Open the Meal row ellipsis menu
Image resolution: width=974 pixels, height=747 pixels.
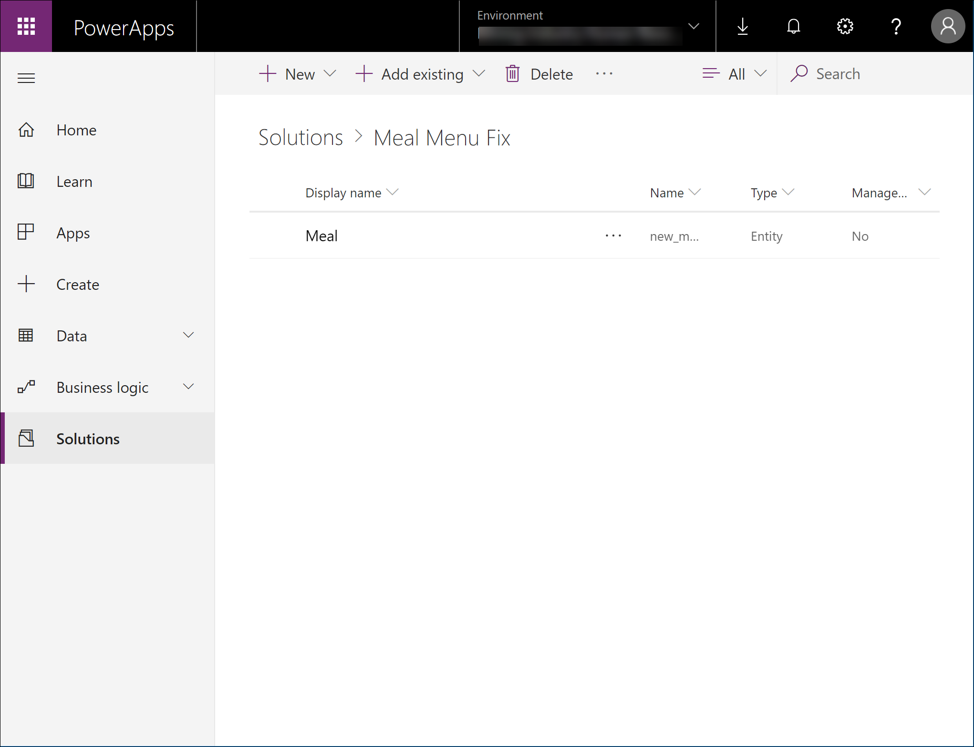(x=613, y=235)
